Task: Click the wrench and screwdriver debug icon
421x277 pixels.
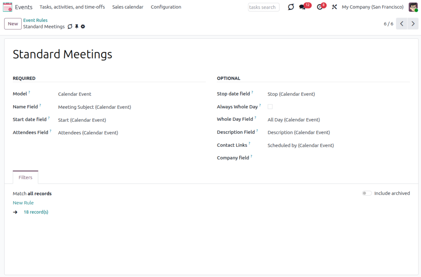Action: pos(334,7)
